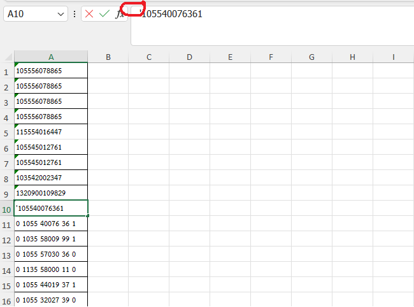Click cell A6 containing 105545012761
414x307 pixels.
point(51,147)
